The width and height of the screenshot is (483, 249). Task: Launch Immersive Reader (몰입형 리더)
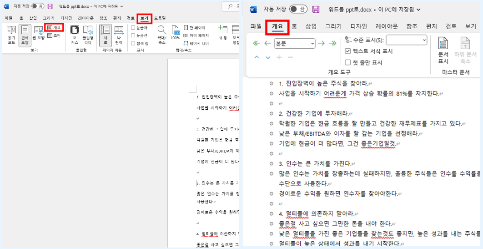coord(88,35)
